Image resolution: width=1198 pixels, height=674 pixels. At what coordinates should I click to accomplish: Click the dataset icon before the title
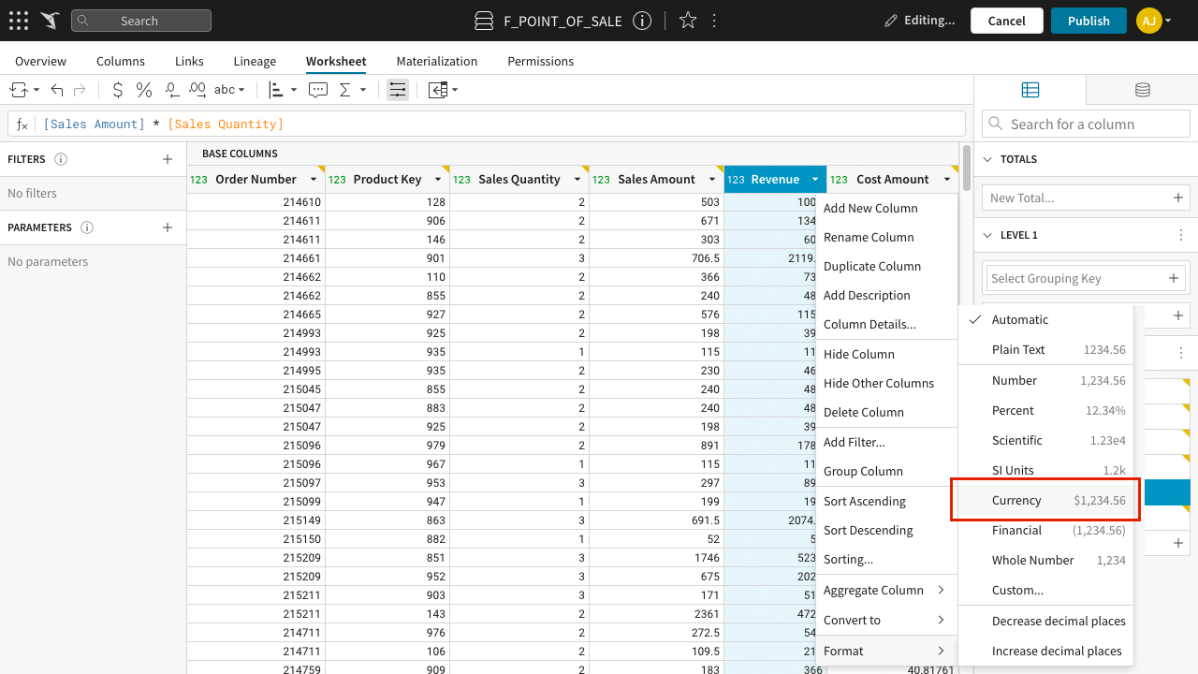484,21
